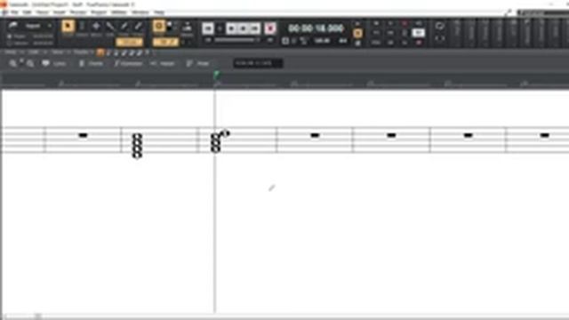Select the Selection range option
The image size is (569, 320).
(x=17, y=44)
